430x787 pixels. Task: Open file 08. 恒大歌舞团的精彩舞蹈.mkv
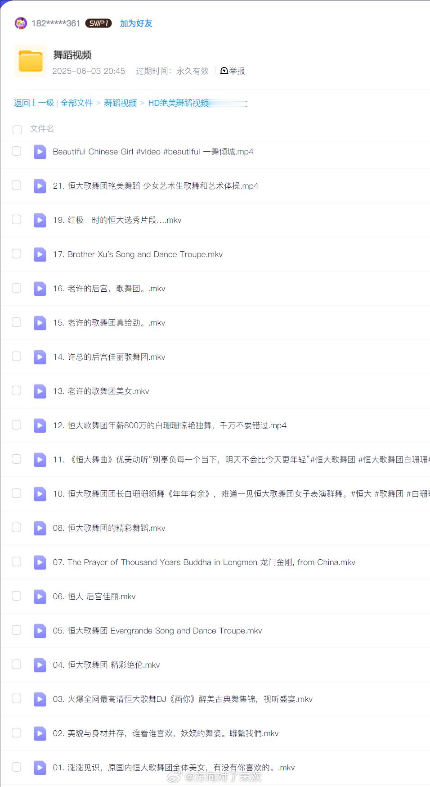tap(109, 528)
